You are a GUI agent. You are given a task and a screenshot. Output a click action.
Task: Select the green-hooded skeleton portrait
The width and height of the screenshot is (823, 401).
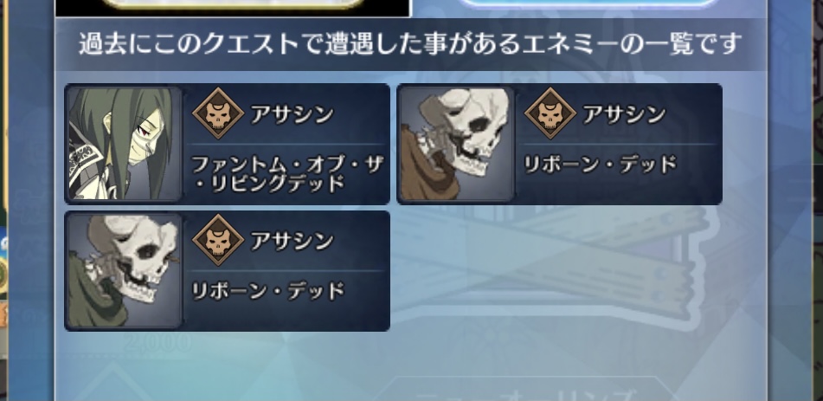pos(124,271)
